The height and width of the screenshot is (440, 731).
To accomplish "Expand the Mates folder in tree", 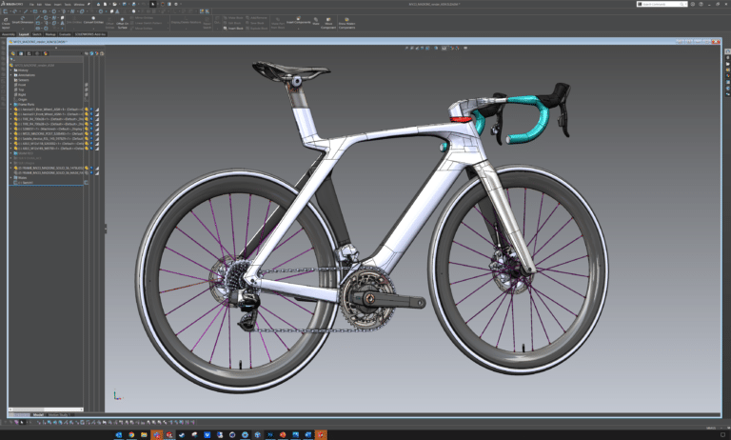I will tap(11, 177).
